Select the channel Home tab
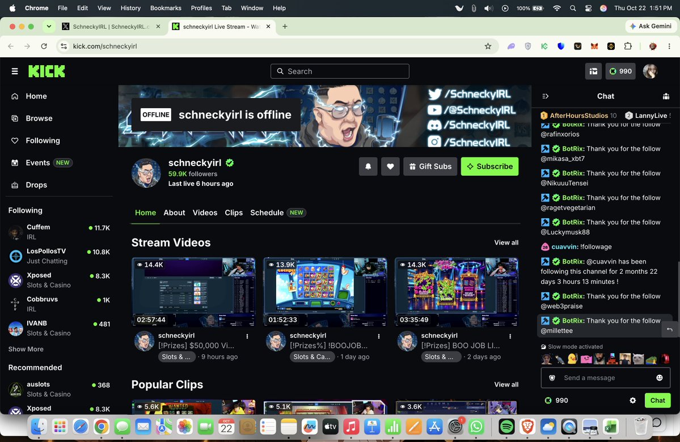 coord(145,212)
